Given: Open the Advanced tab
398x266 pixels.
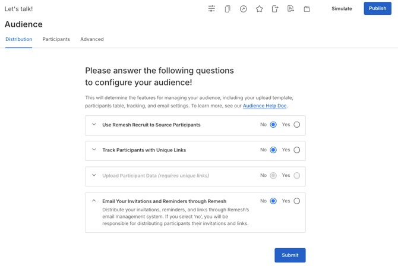Looking at the screenshot, I should click(x=92, y=39).
